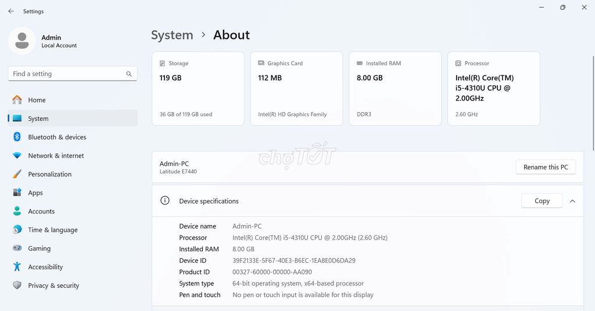Click the Installed RAM chip icon
Screen dimensions: 595x311
pos(360,63)
